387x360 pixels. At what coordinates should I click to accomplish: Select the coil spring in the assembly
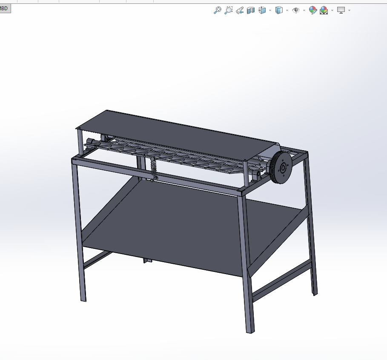click(154, 168)
